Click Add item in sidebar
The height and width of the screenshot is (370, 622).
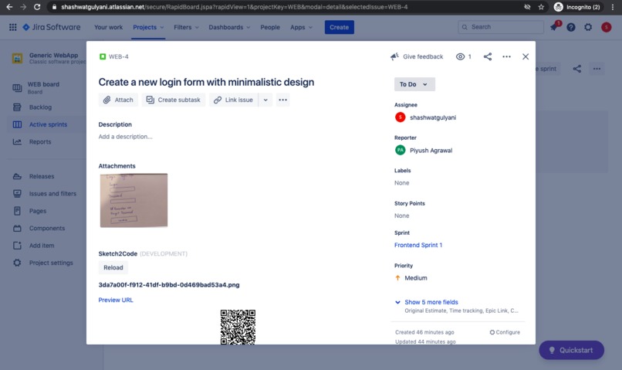(x=42, y=246)
